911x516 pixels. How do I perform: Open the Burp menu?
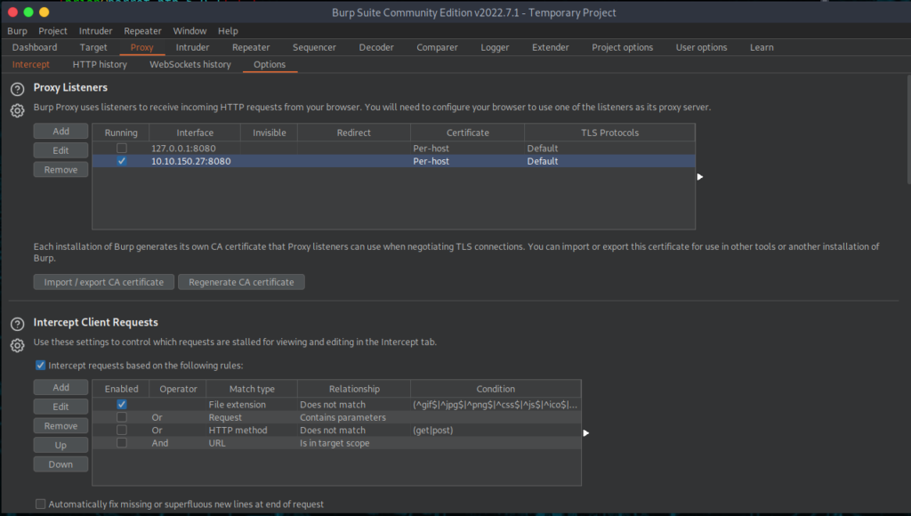click(18, 31)
